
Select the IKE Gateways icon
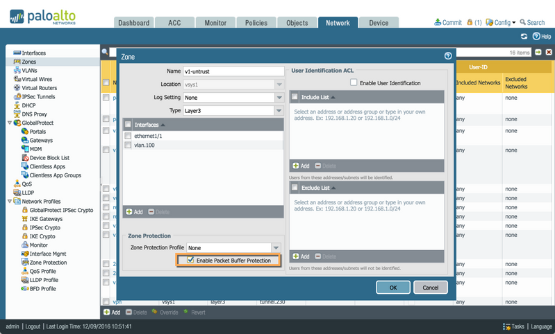point(25,218)
